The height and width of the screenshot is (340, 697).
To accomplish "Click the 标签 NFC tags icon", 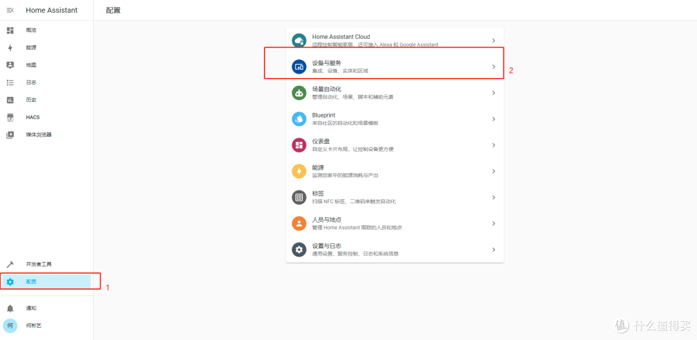I will click(x=299, y=197).
